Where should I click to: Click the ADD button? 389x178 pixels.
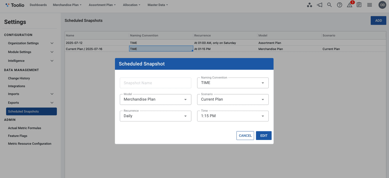point(378,21)
